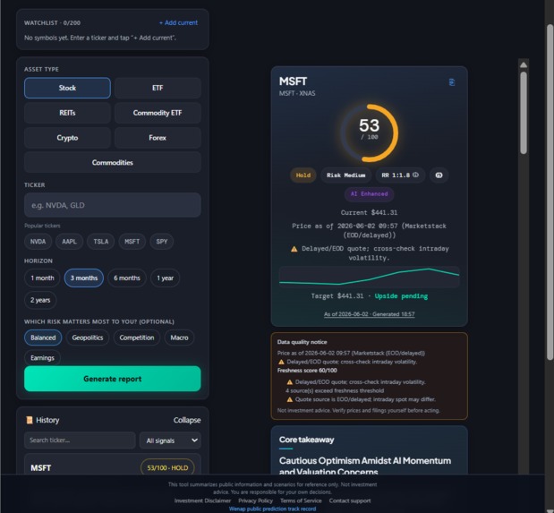Click the 'Target $441.31' text
Viewport: 554px width, 513px height.
pyautogui.click(x=337, y=296)
